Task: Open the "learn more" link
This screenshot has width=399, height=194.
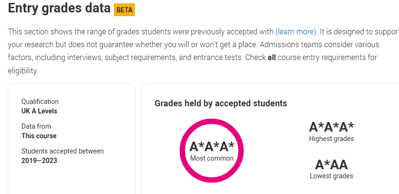Action: click(x=296, y=31)
